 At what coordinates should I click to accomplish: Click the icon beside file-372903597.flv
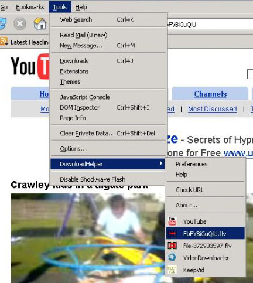point(172,246)
